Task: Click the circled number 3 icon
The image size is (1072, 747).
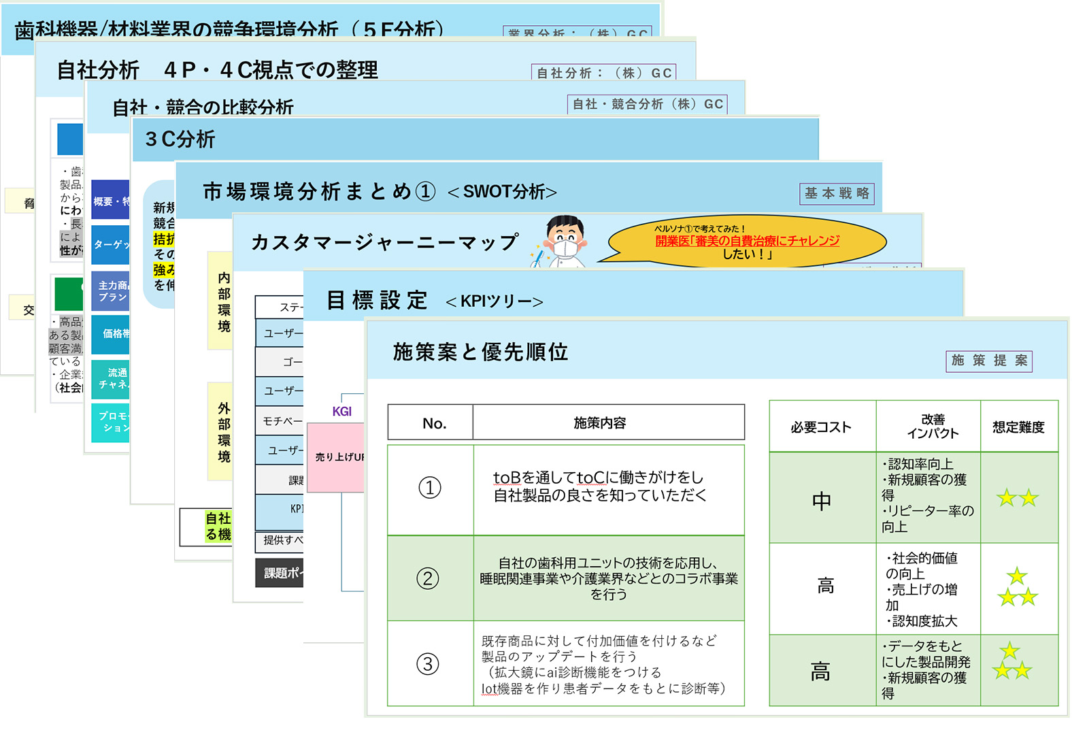Action: (x=428, y=664)
